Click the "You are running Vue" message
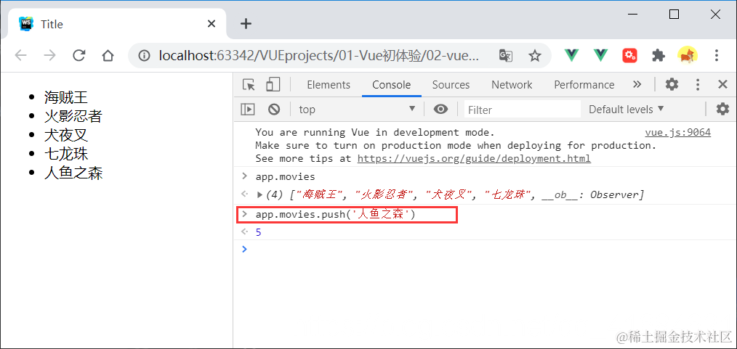Image resolution: width=737 pixels, height=349 pixels. [x=375, y=132]
